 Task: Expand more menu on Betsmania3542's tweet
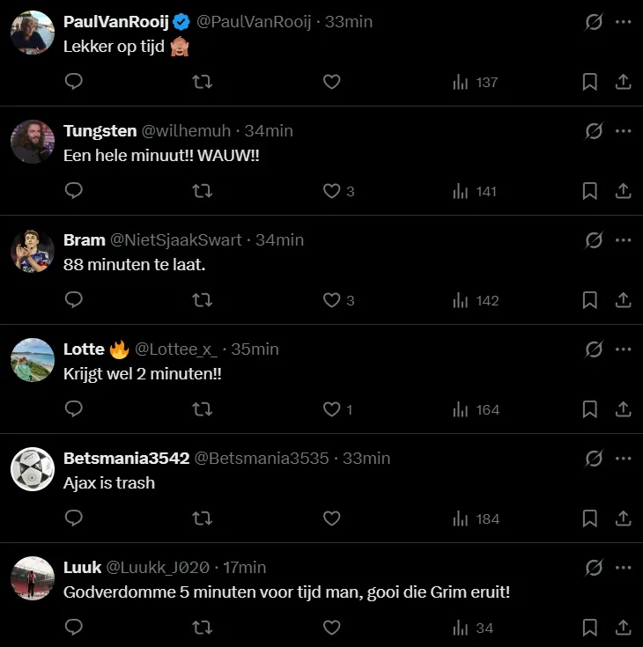click(624, 458)
